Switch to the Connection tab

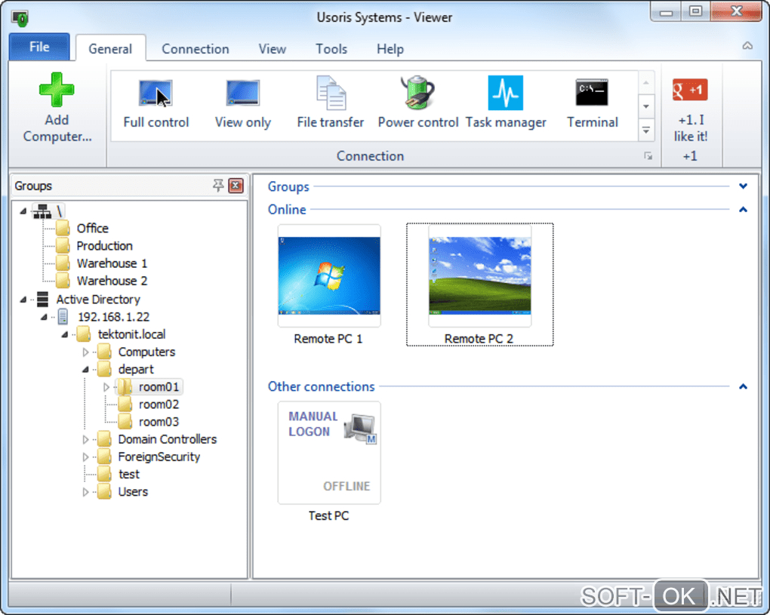tap(196, 49)
